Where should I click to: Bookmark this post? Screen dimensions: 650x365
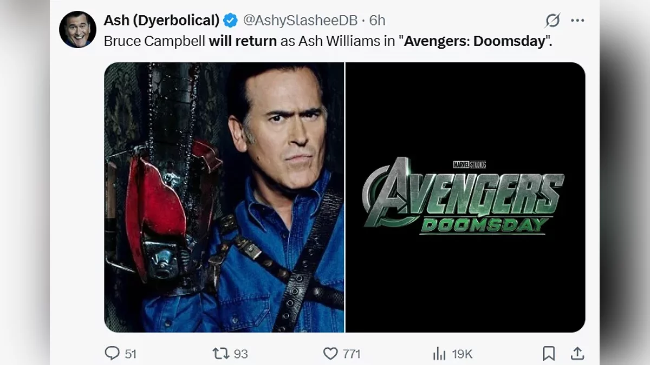pos(549,354)
